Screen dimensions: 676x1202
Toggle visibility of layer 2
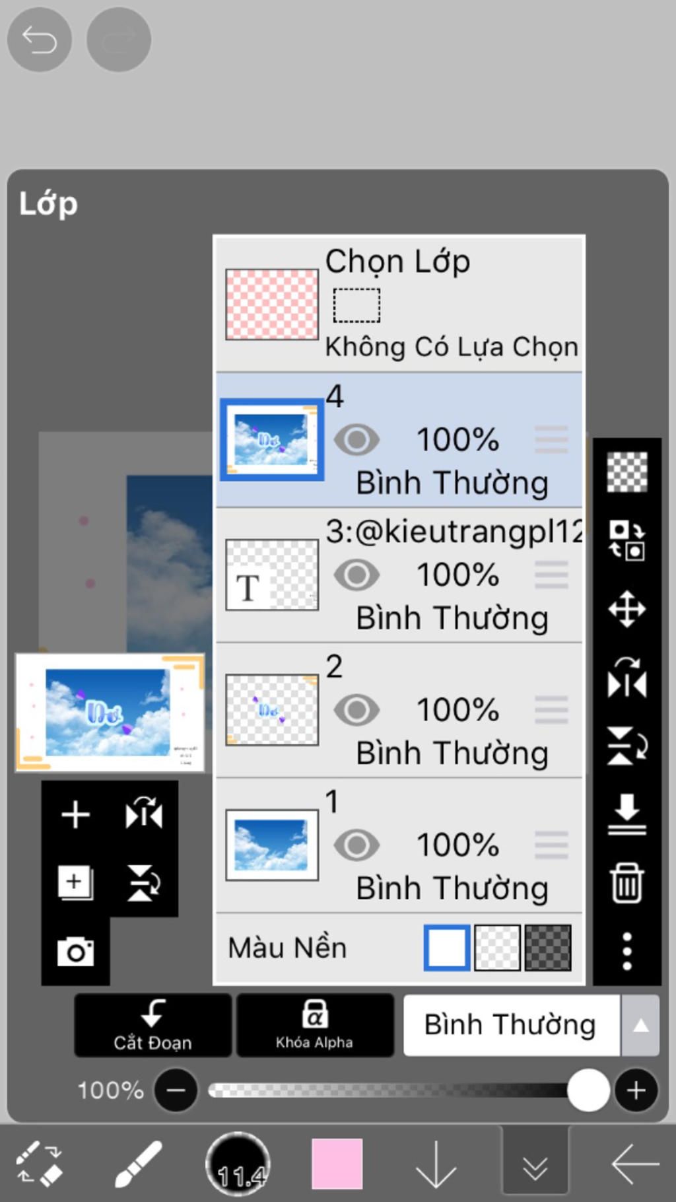pyautogui.click(x=356, y=710)
